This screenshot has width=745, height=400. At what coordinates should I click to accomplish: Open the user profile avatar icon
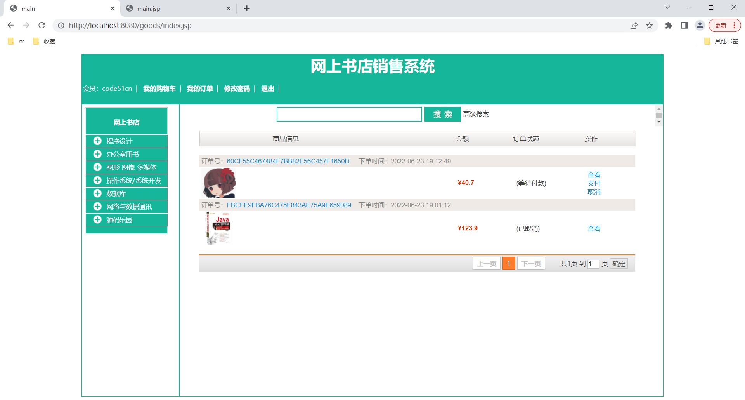(700, 26)
